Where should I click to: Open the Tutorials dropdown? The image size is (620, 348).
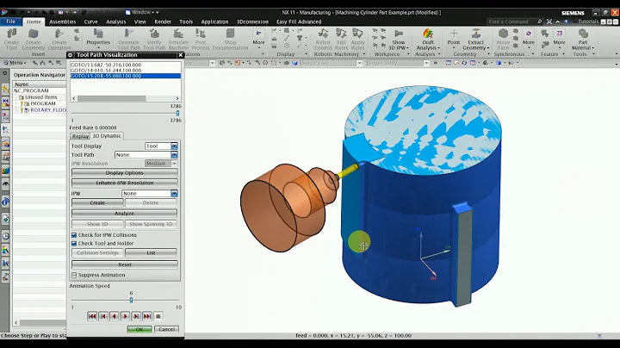coord(588,22)
